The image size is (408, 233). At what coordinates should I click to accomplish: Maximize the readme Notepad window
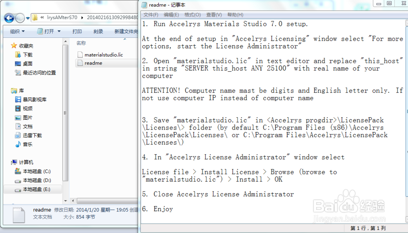click(389, 3)
